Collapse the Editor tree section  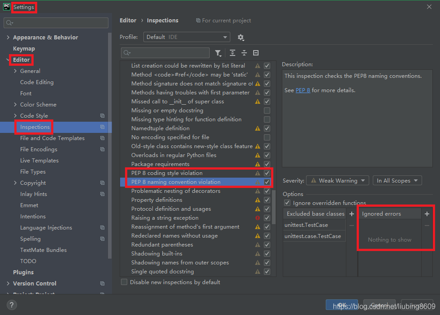coord(8,60)
